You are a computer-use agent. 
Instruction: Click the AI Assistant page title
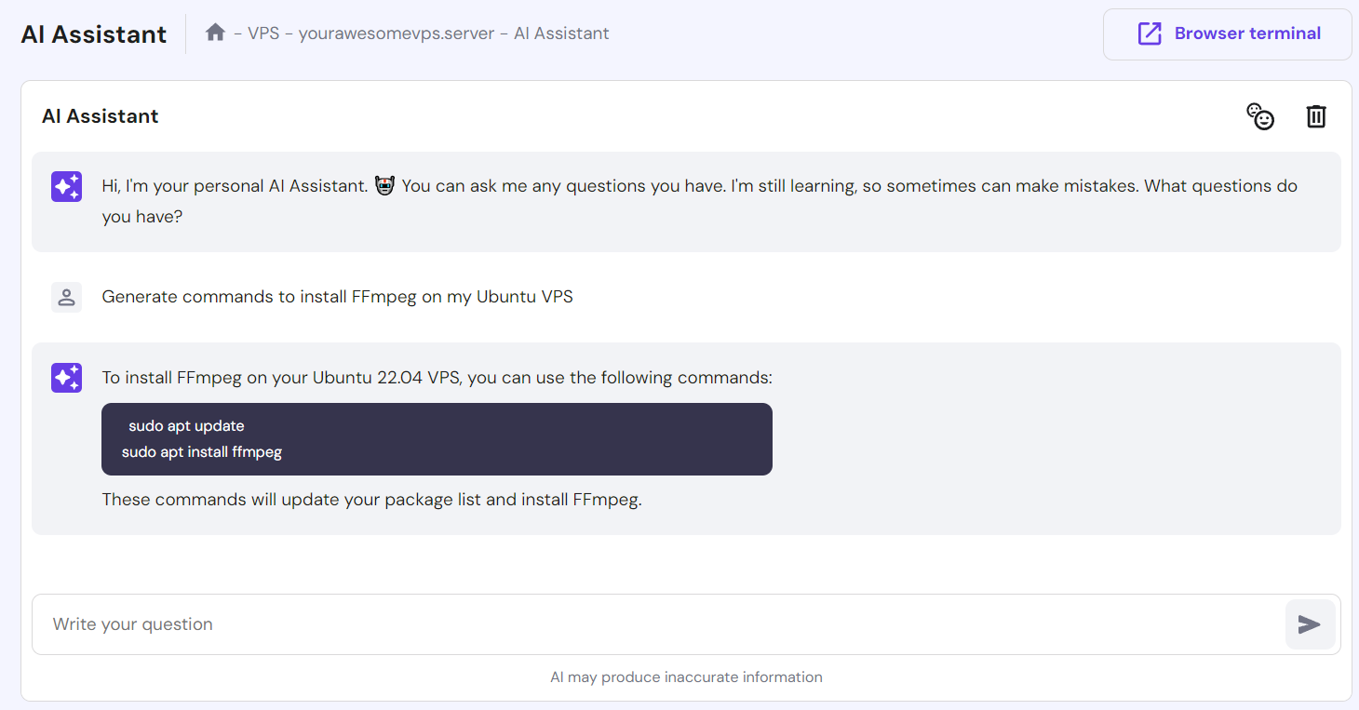94,34
